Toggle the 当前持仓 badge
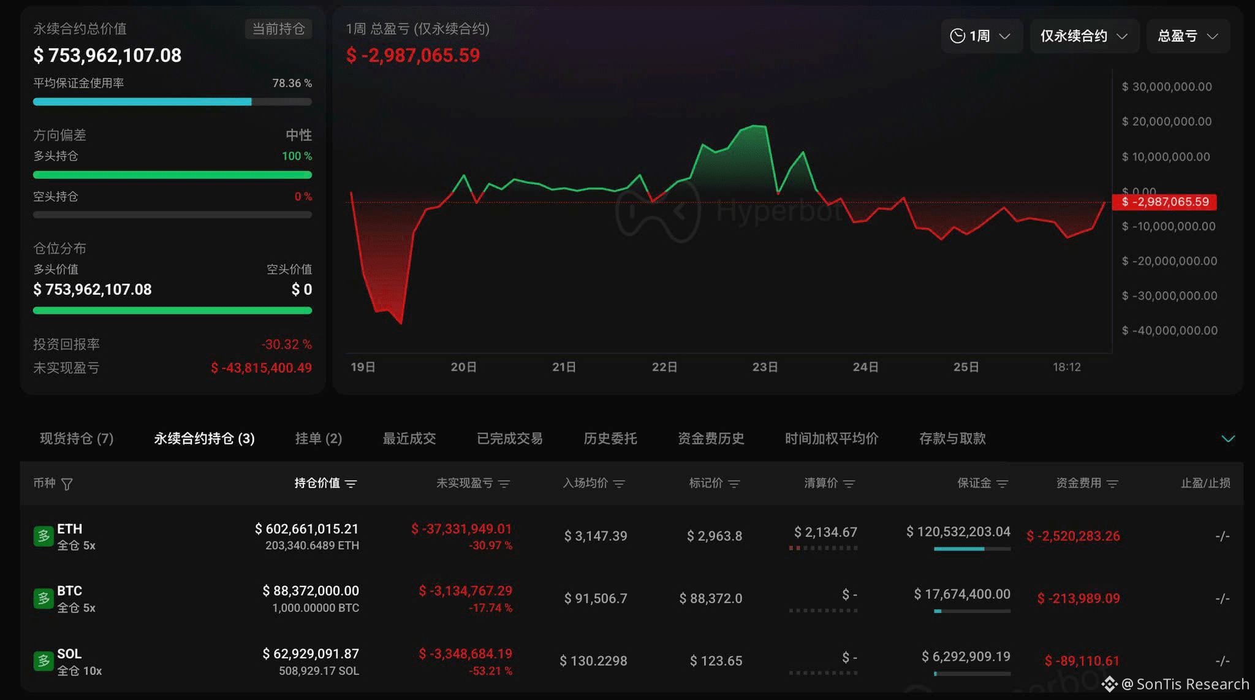Viewport: 1255px width, 700px height. point(279,29)
